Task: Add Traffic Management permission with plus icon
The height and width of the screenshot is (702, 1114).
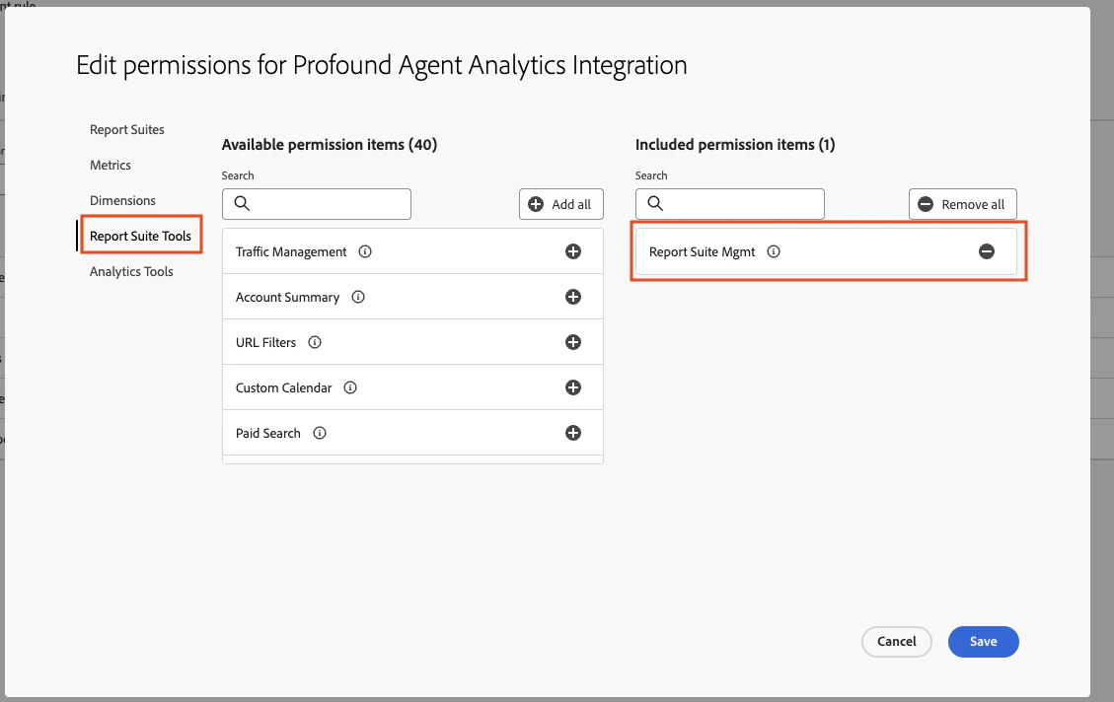Action: coord(572,251)
